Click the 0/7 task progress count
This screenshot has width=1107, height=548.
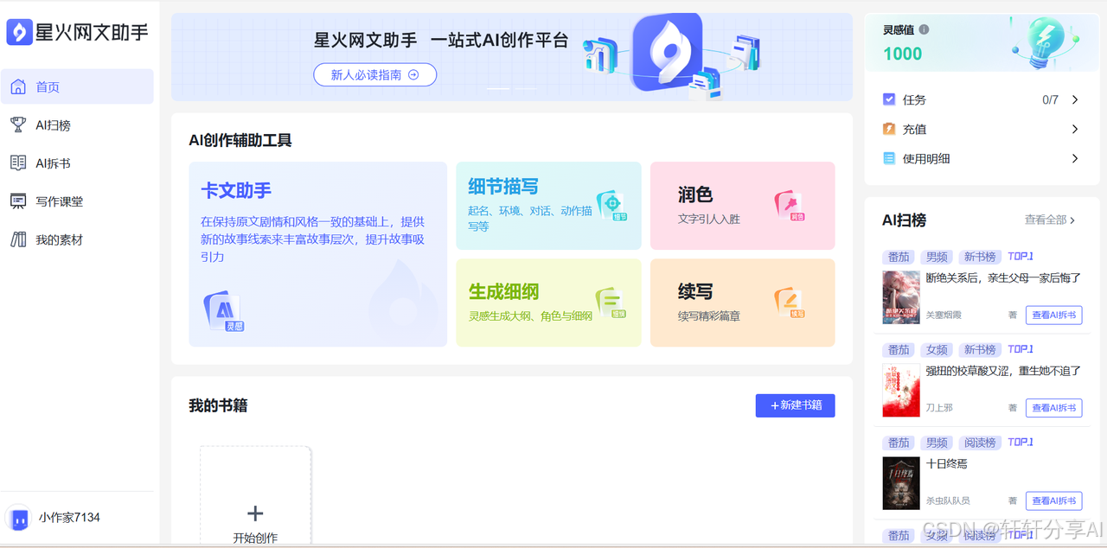(1050, 99)
